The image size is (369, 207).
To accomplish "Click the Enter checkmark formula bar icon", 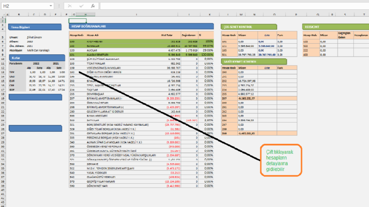I will [81, 6].
